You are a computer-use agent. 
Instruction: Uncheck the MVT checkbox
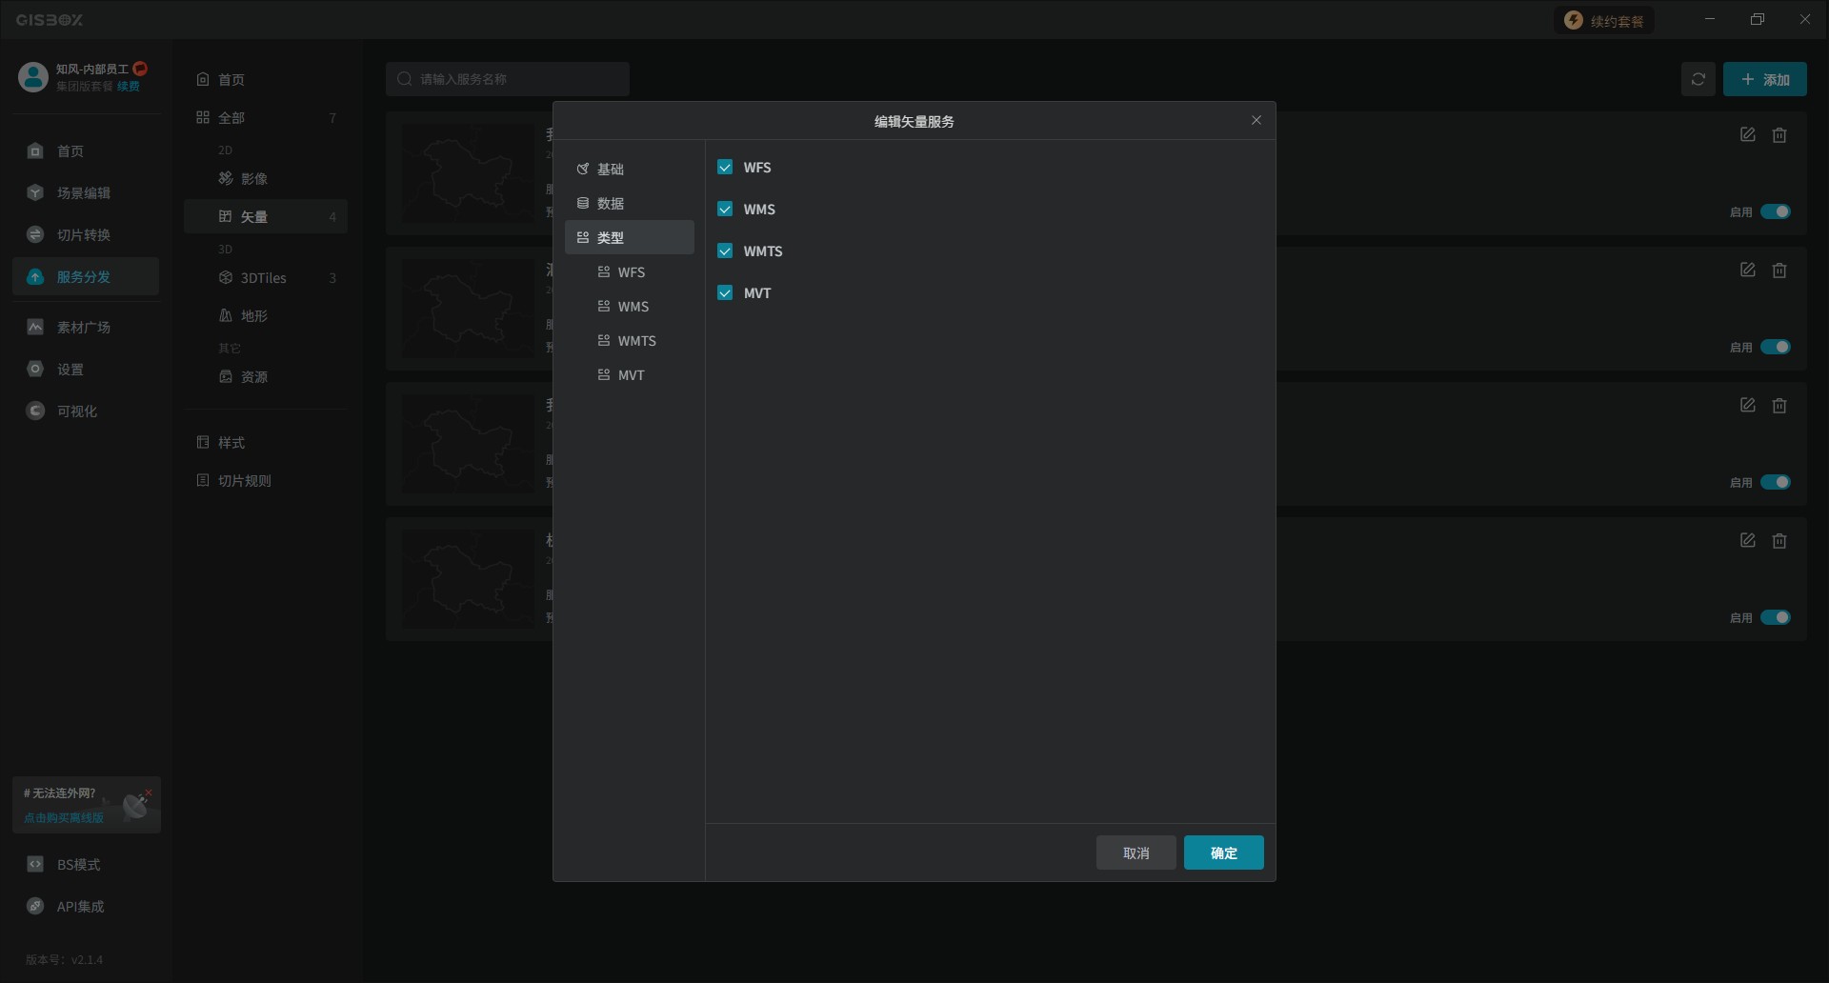(725, 293)
